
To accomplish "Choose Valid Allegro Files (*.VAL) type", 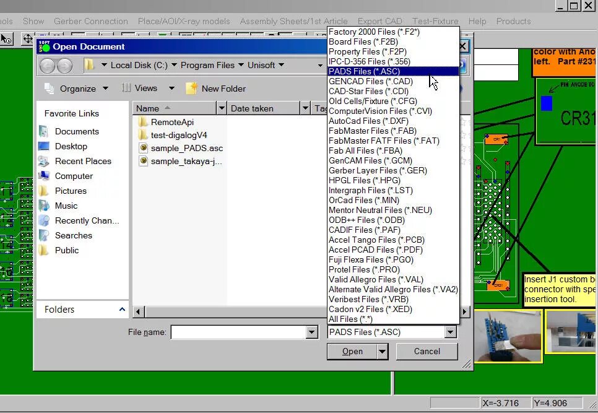I will click(393, 280).
